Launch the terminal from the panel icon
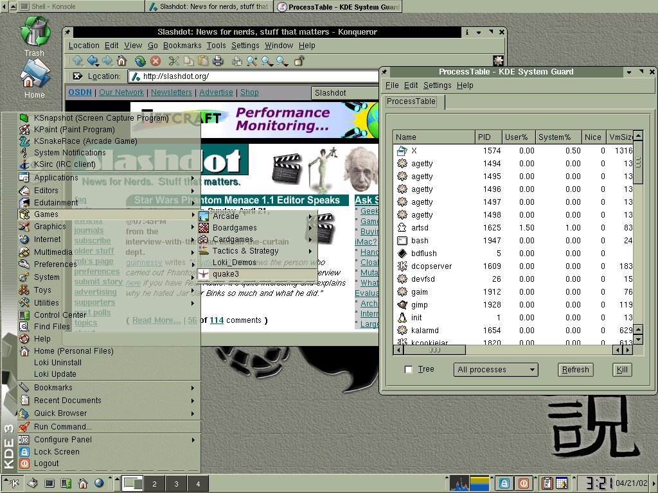The image size is (658, 493). pos(49,483)
